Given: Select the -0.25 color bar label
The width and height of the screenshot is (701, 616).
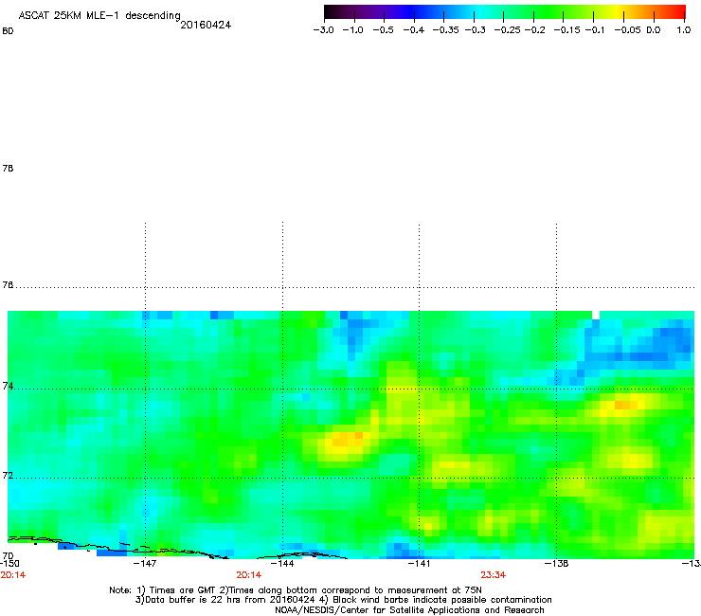Looking at the screenshot, I should pos(507,30).
